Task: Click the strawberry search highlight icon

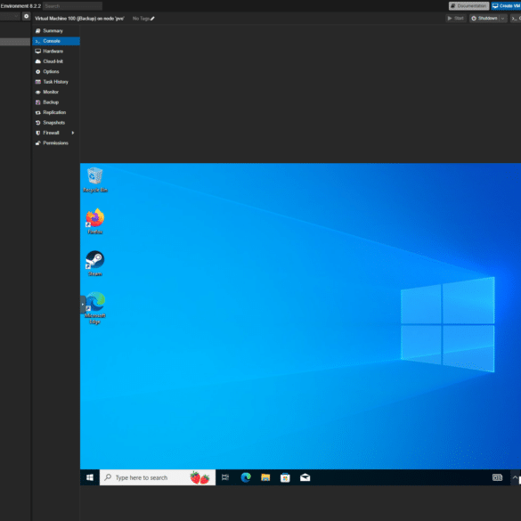Action: pyautogui.click(x=199, y=477)
